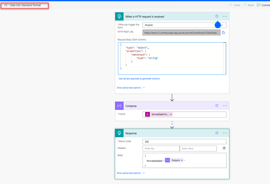
Task: Click the Compose Inputs field
Action: coord(184,114)
